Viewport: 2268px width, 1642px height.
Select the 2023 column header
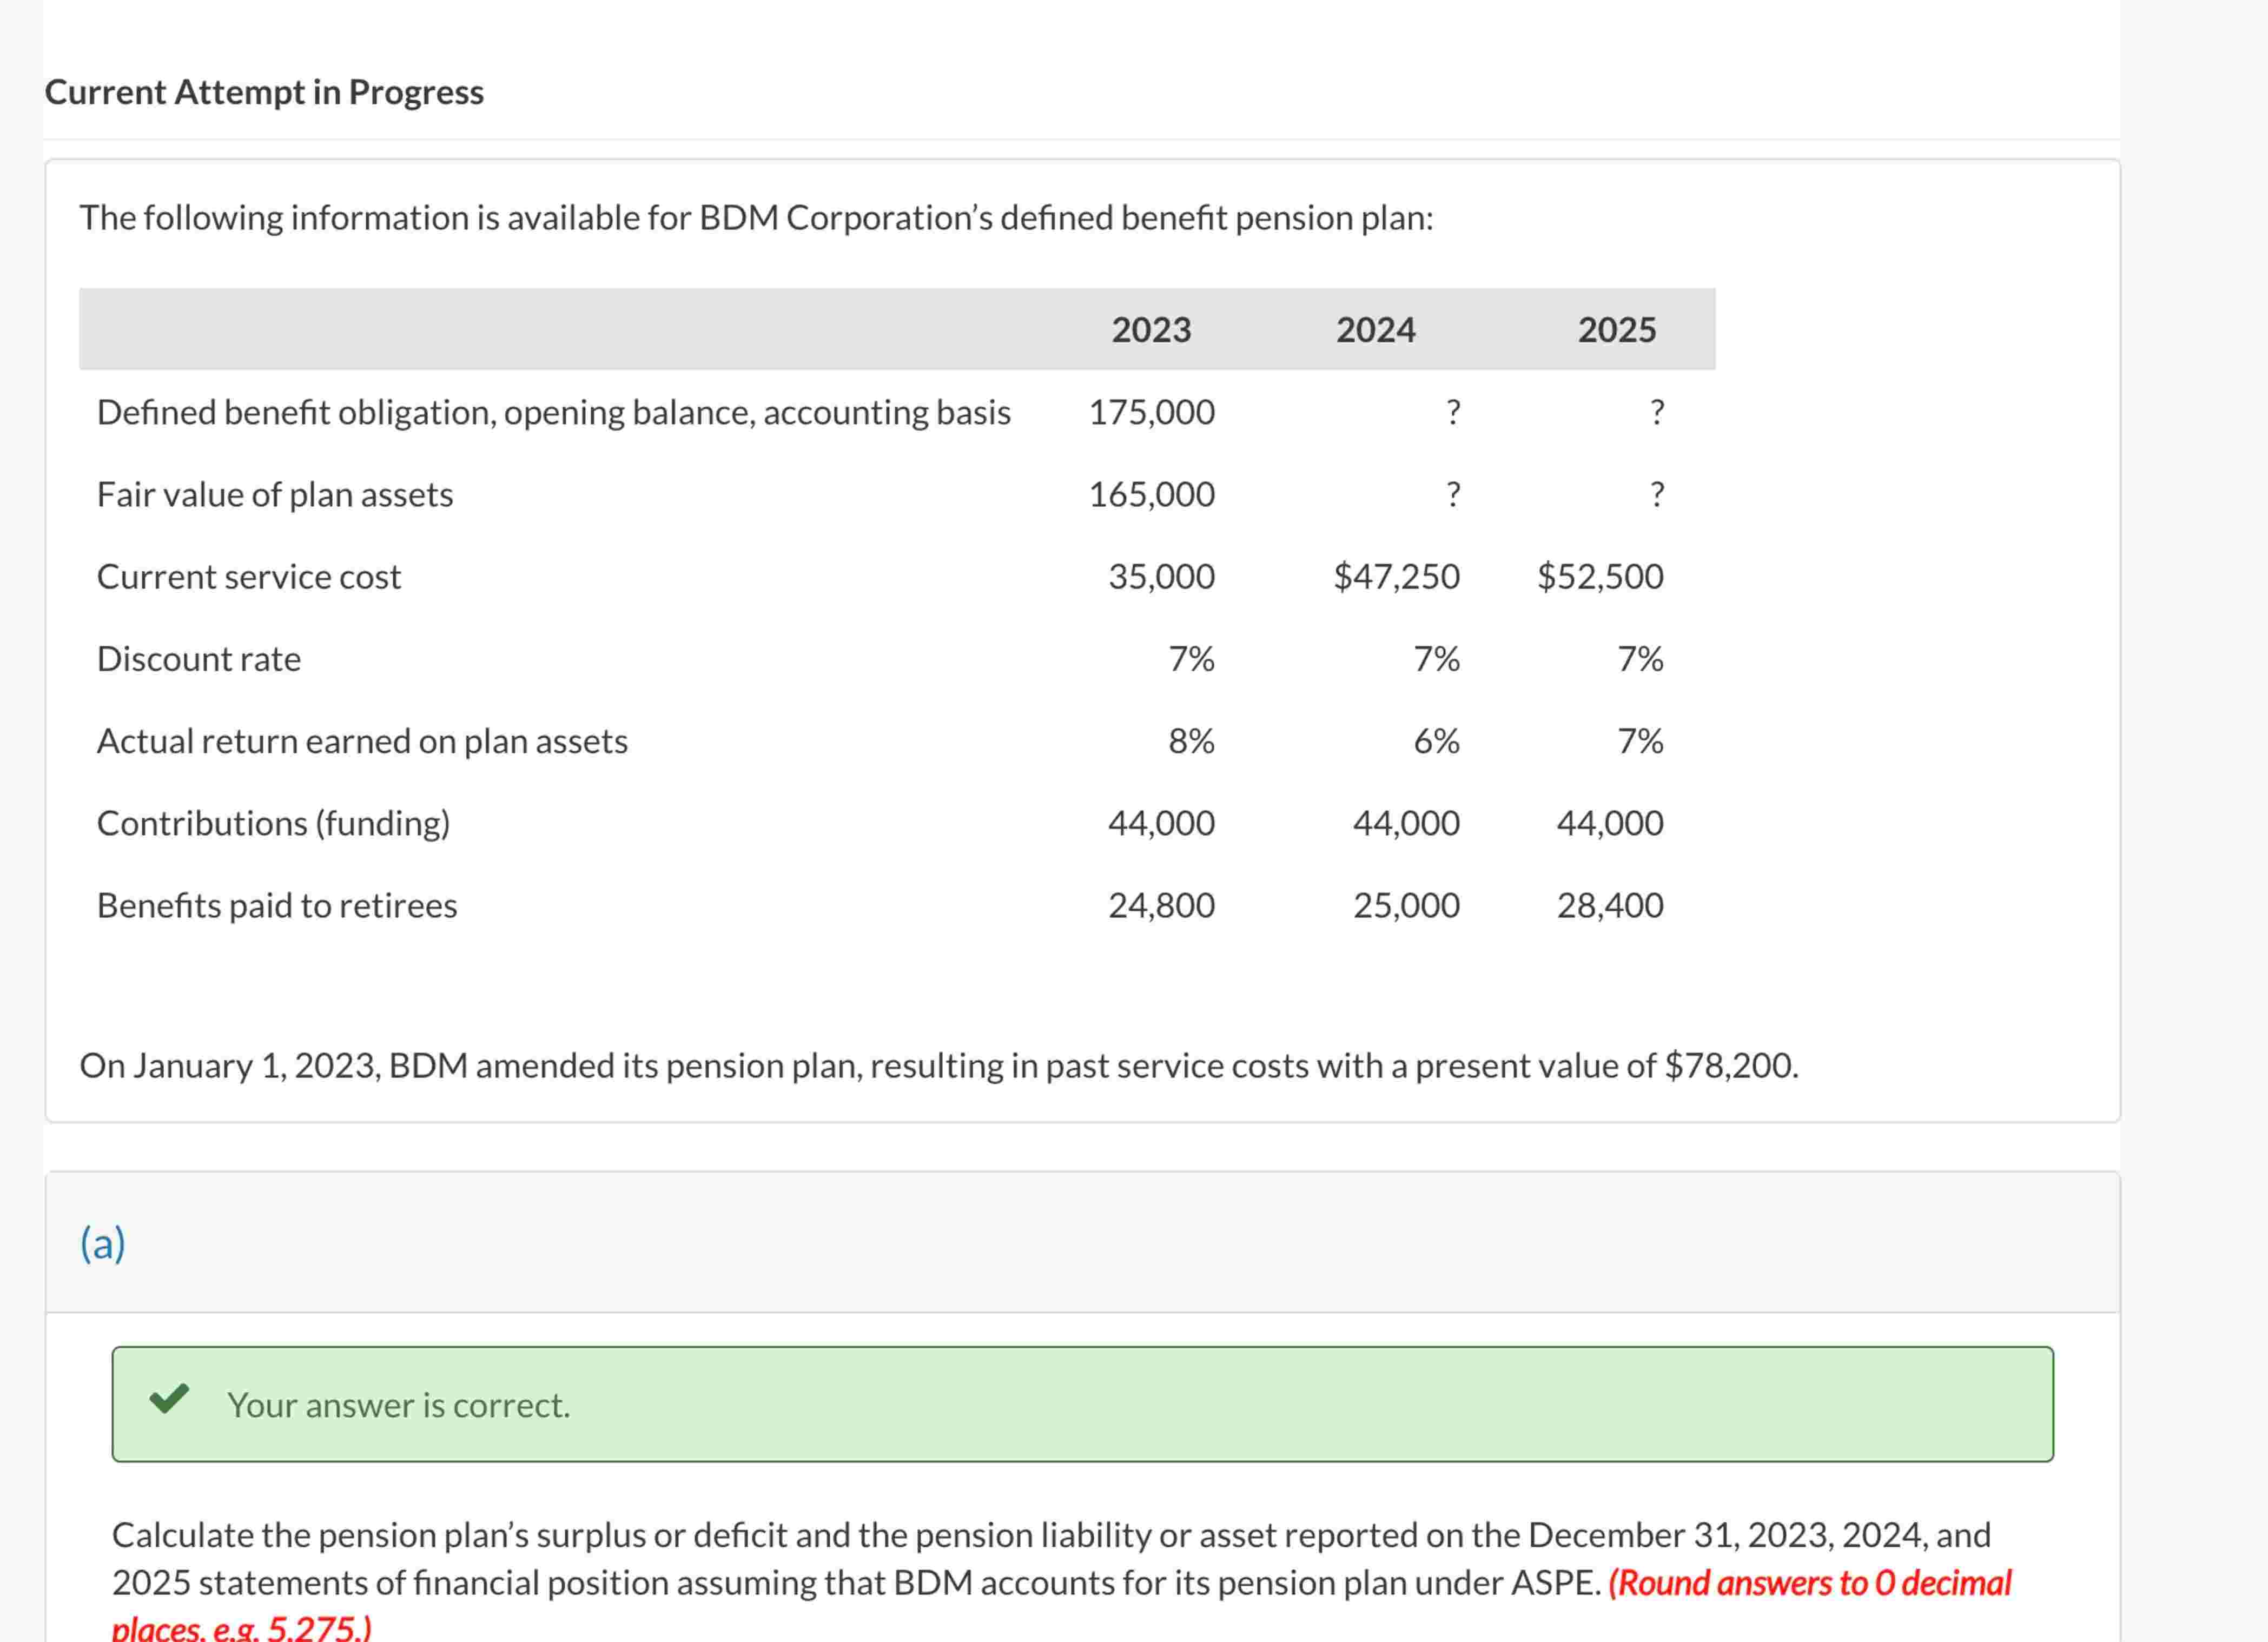(x=1151, y=330)
